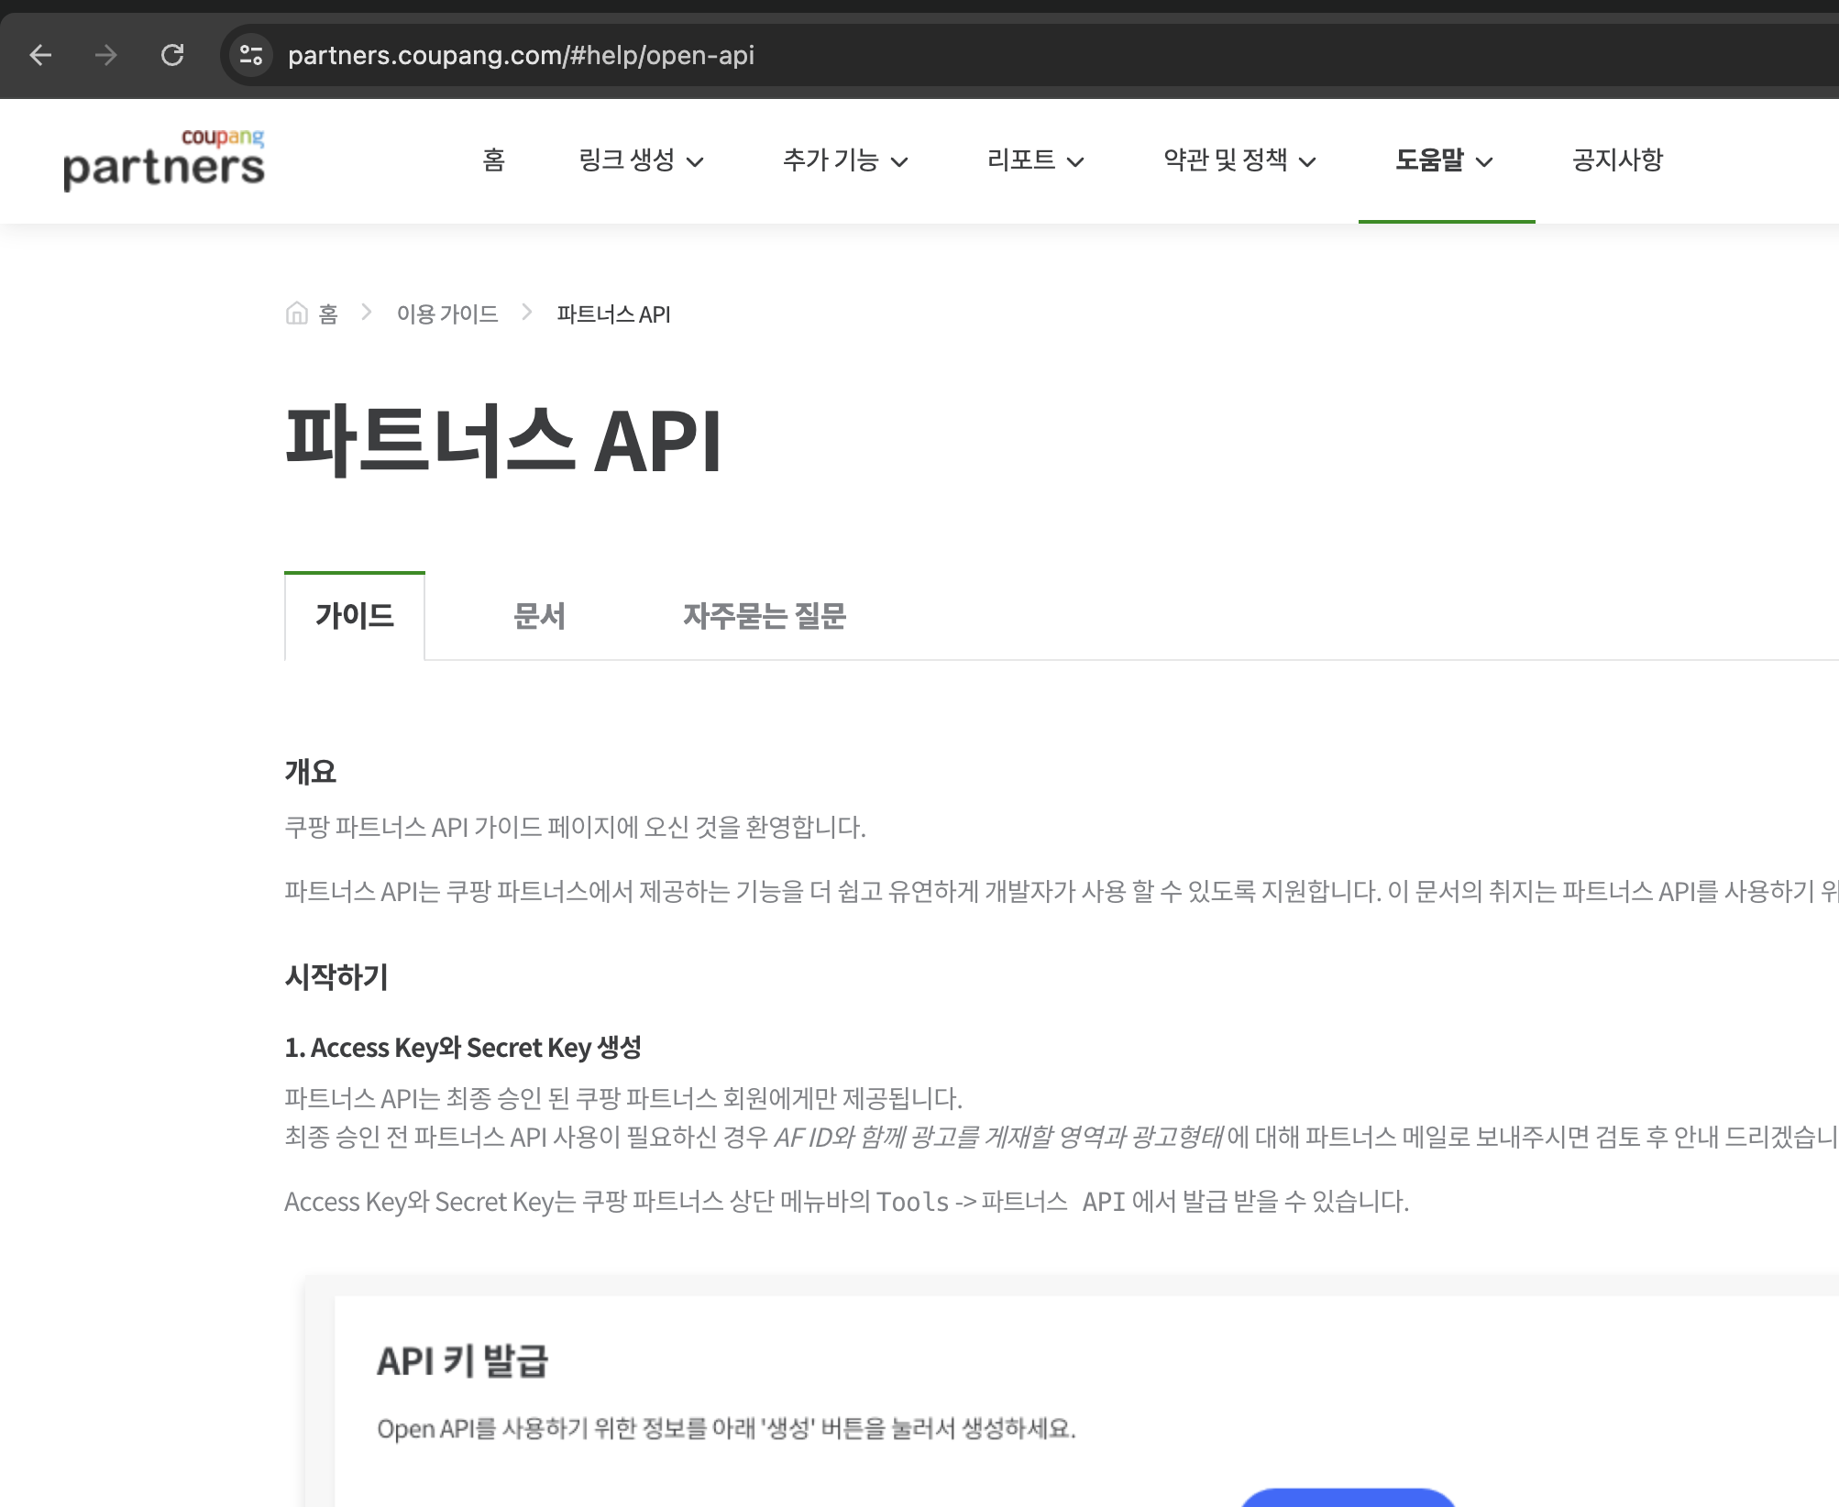Screen dimensions: 1839x1507
Task: Reload the page with the refresh icon
Action: [172, 55]
